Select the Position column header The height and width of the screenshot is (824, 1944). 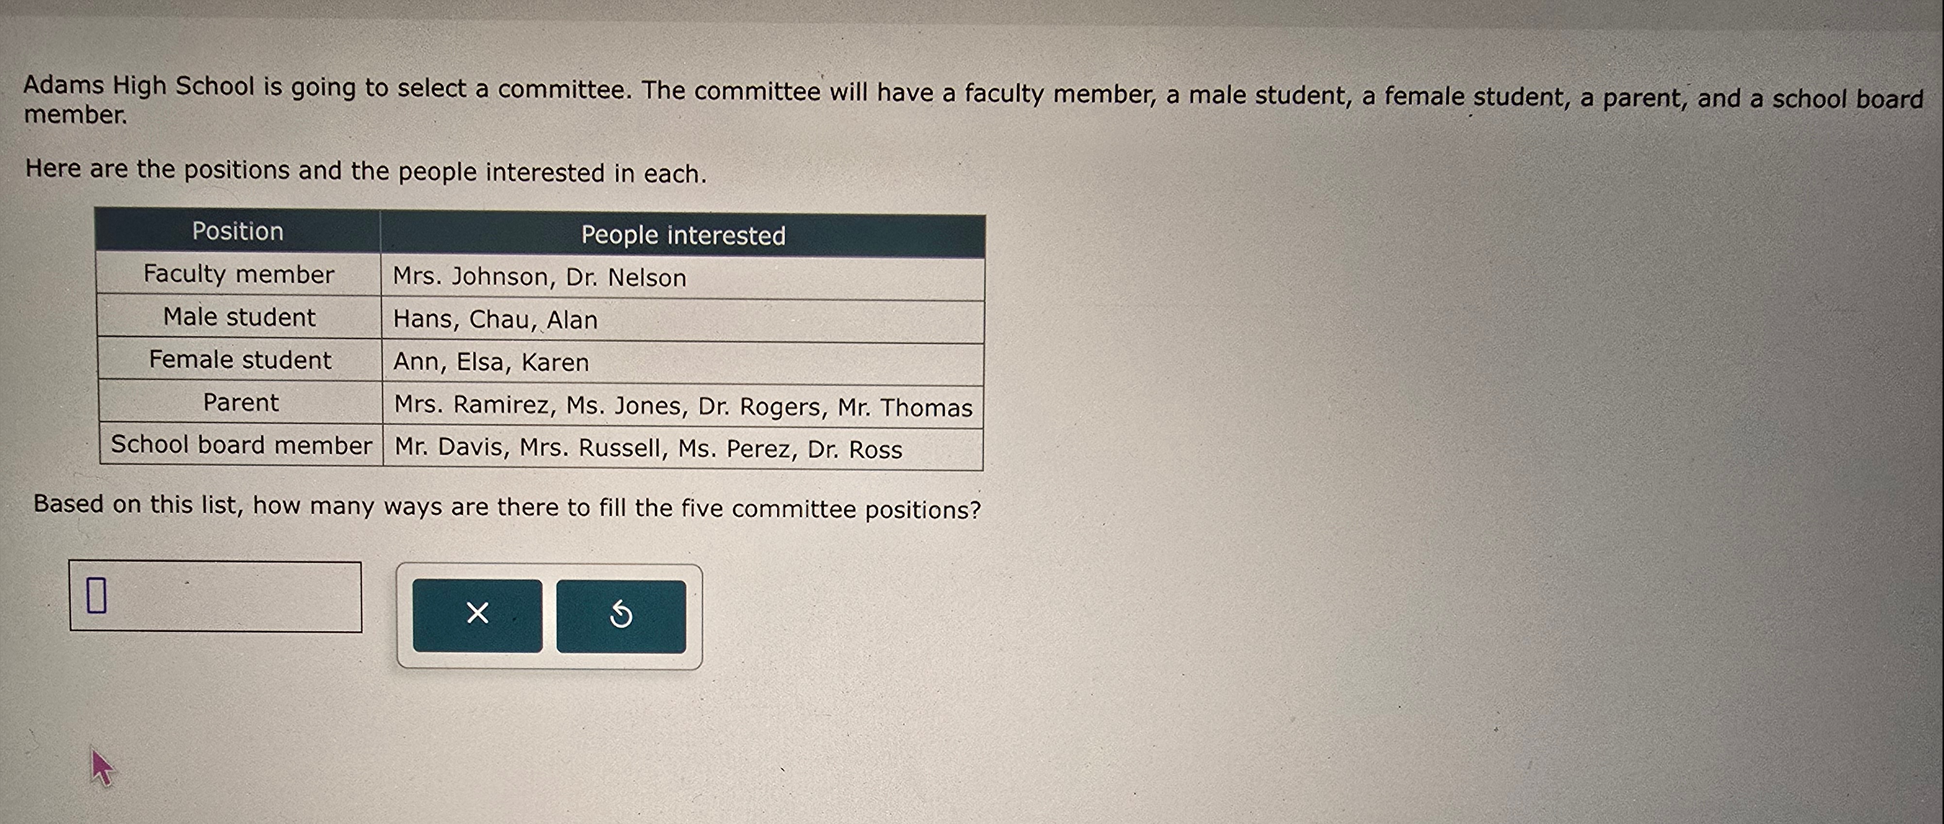237,231
